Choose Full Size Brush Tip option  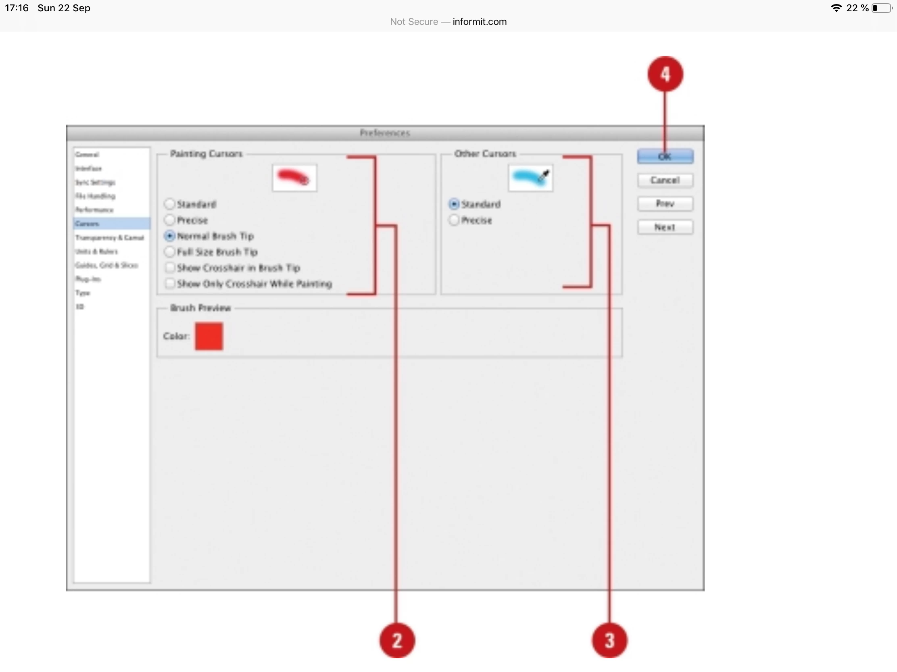[169, 251]
